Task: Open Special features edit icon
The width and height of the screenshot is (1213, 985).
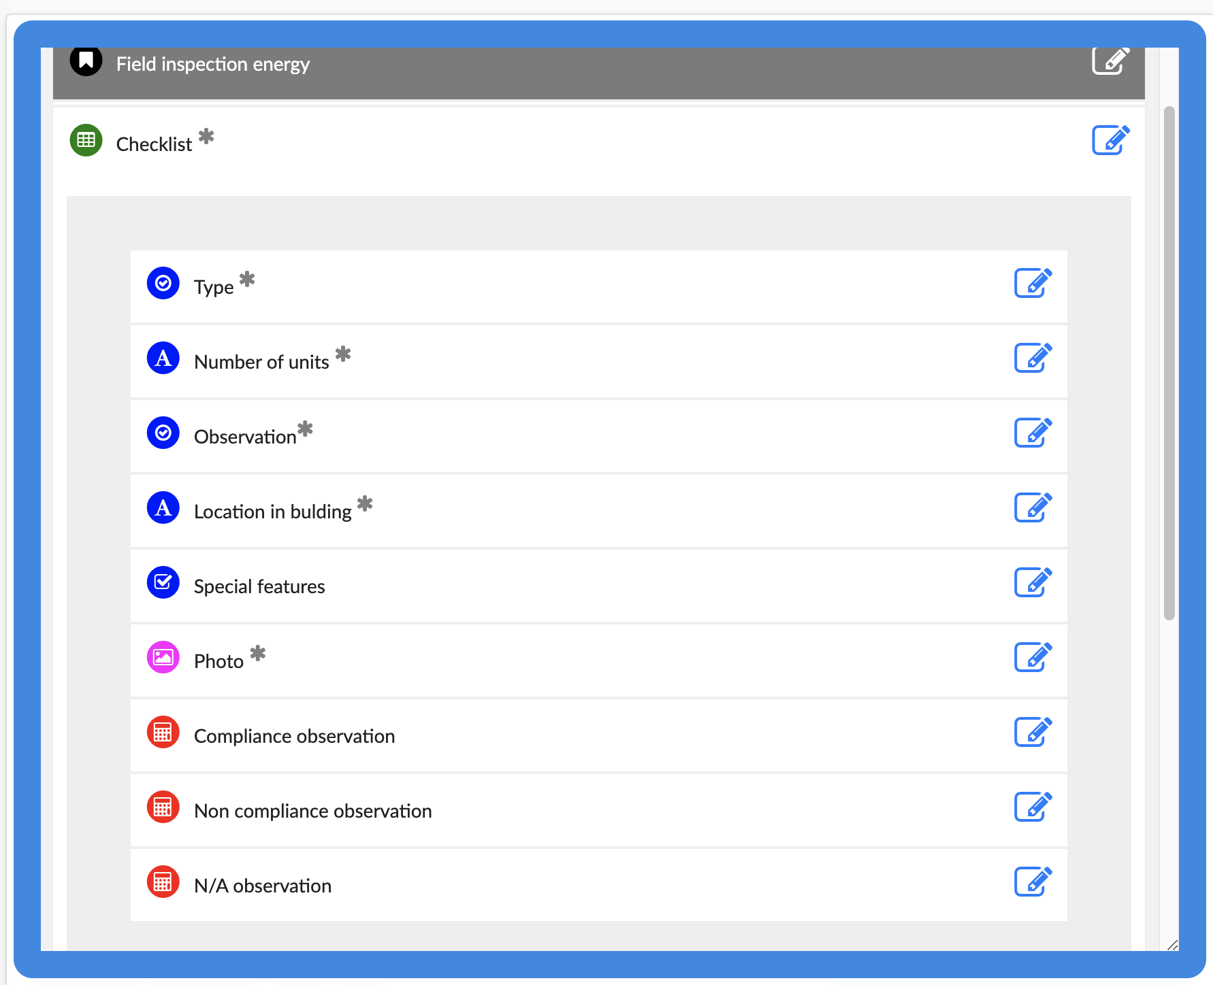Action: [x=1033, y=582]
